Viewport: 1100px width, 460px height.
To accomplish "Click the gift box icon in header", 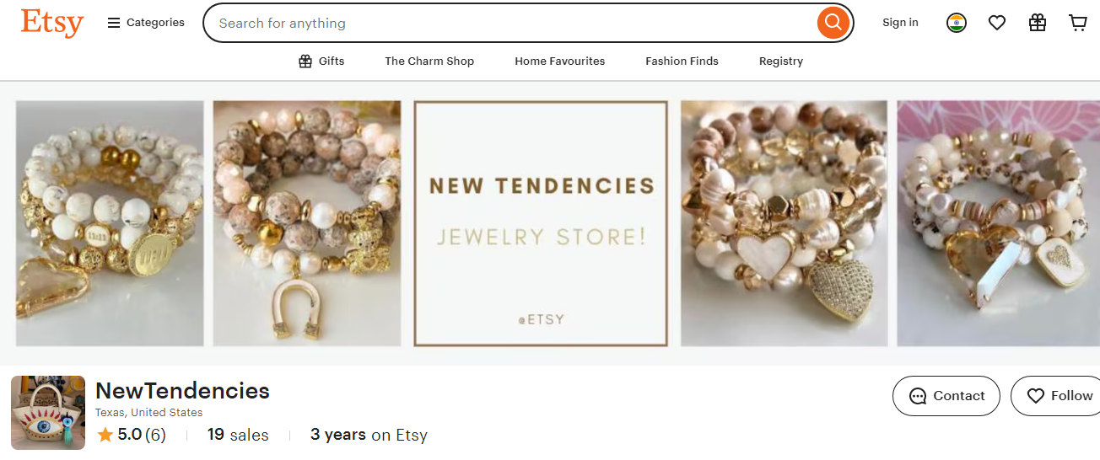I will tap(1038, 23).
